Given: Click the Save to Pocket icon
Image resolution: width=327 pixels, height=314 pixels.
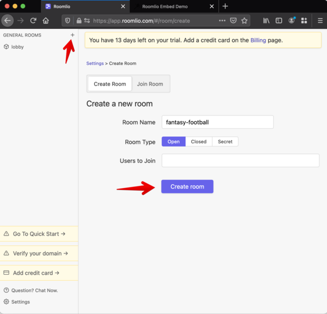Looking at the screenshot, I should coord(233,21).
